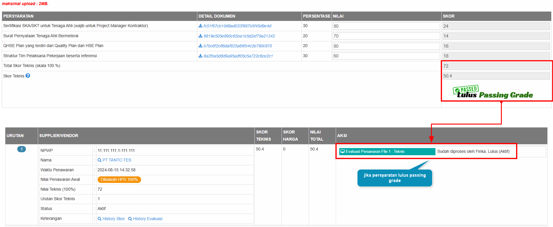Open PT TANTO TES vendor details
Viewport: 553px width, 227px height.
tap(117, 160)
